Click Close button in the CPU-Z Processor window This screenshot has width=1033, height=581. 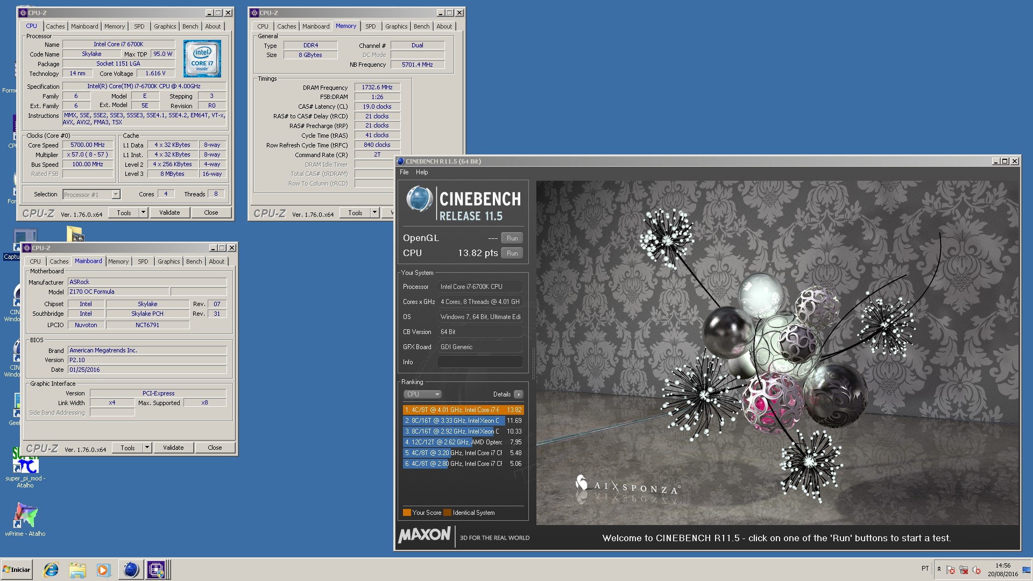[211, 212]
